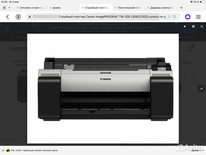
Task: Go to the next image with the right arrow
Action: [x=201, y=89]
